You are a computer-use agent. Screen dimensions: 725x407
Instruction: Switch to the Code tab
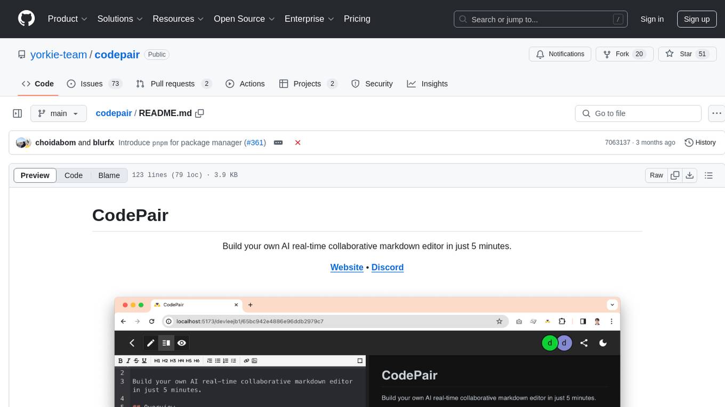point(38,84)
